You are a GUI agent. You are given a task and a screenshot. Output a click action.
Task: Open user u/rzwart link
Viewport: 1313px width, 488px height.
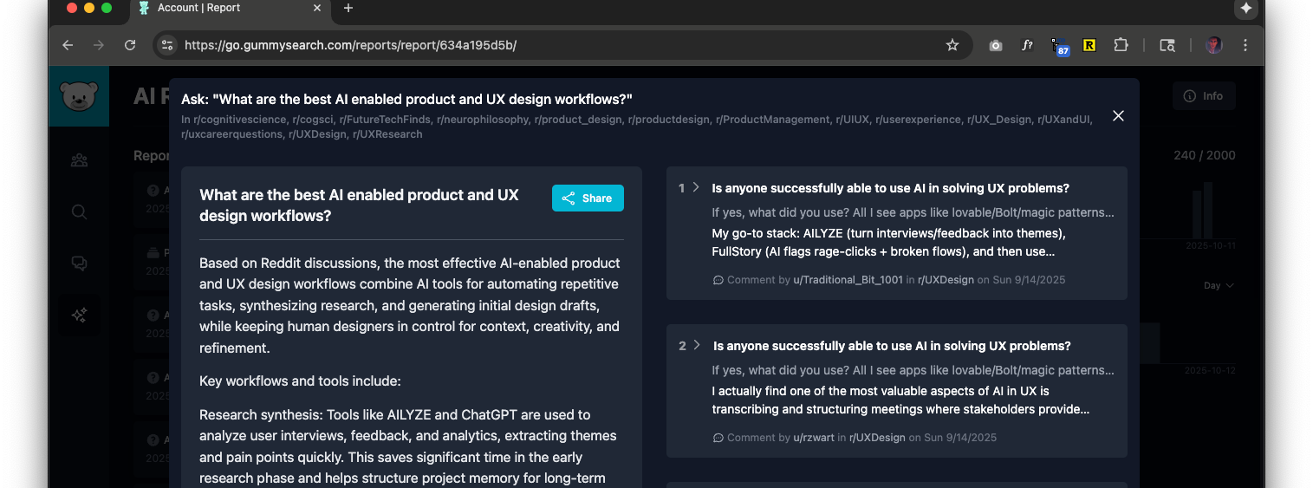pos(814,438)
